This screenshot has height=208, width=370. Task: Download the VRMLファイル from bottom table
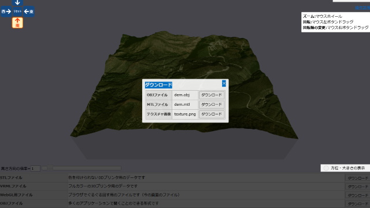358,187
